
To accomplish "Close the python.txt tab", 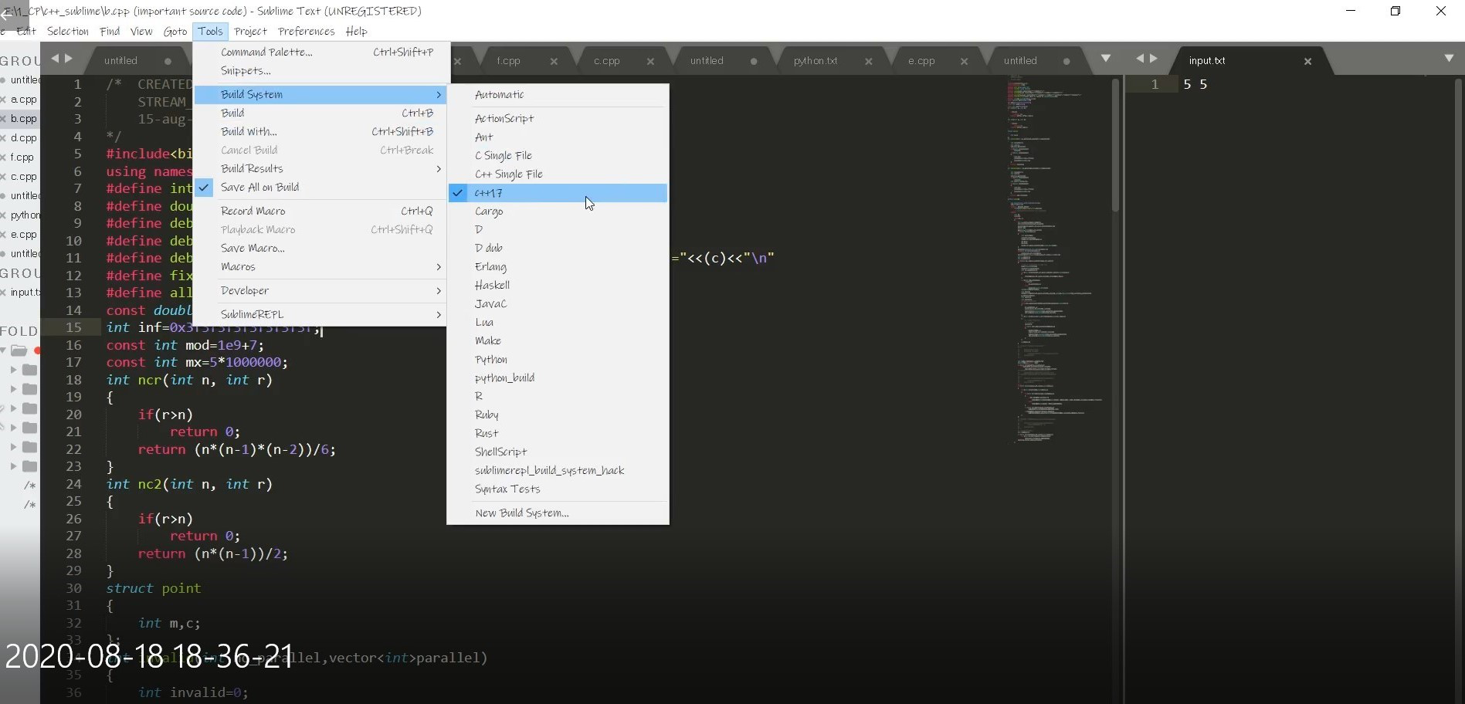I will 869,61.
